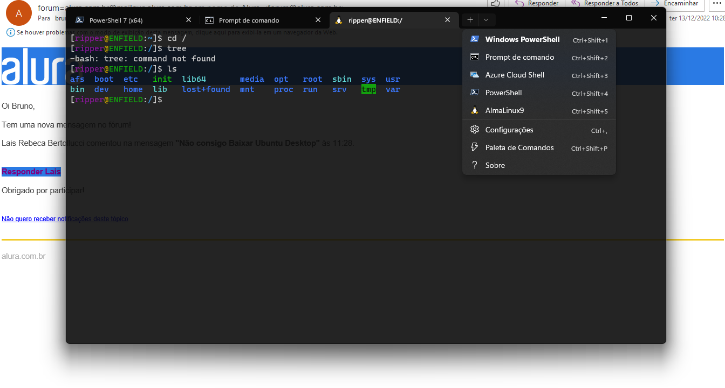Click the 'media' directory in the terminal output

(x=252, y=79)
